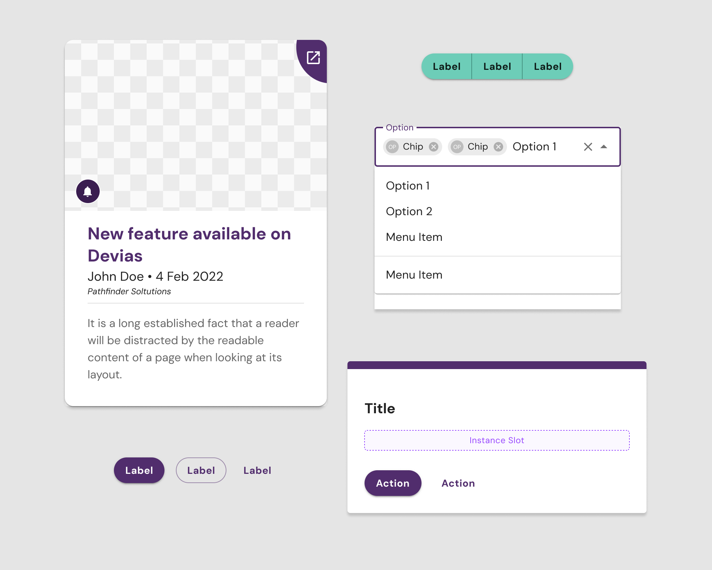Click the 'John Doe • 4 Feb 2022' text
This screenshot has height=570, width=712.
pyautogui.click(x=155, y=276)
